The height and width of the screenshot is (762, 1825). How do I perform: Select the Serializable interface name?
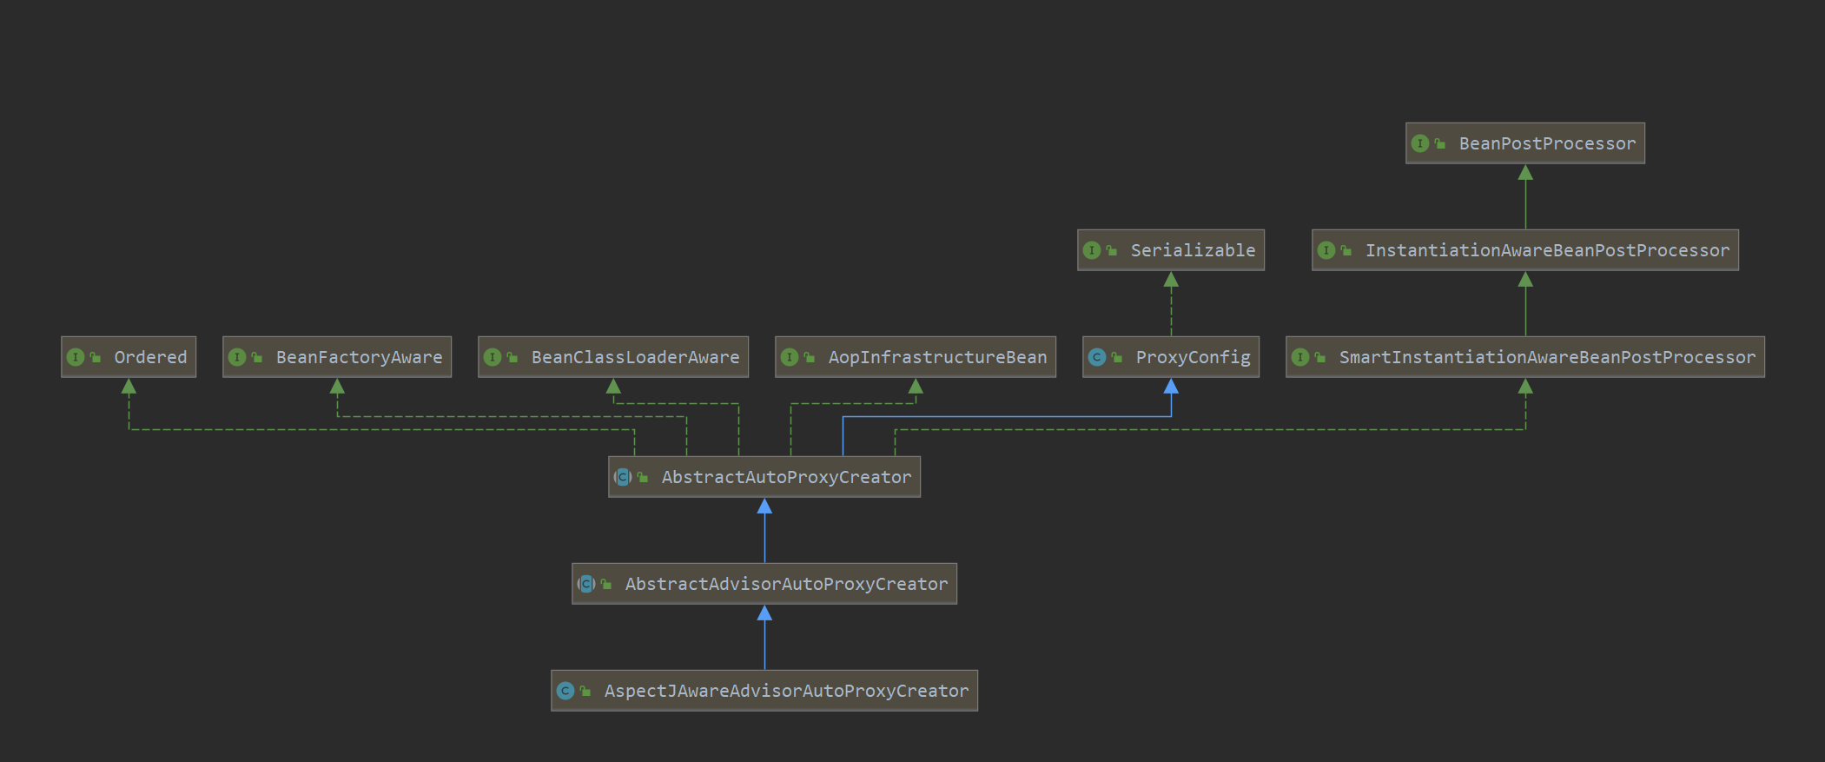(x=1193, y=250)
